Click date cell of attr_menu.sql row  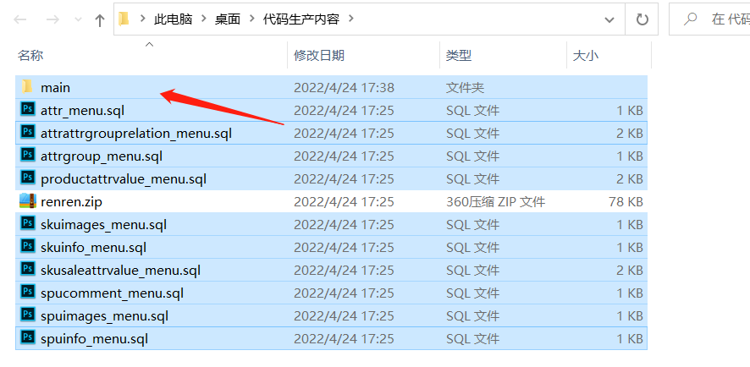pos(344,111)
